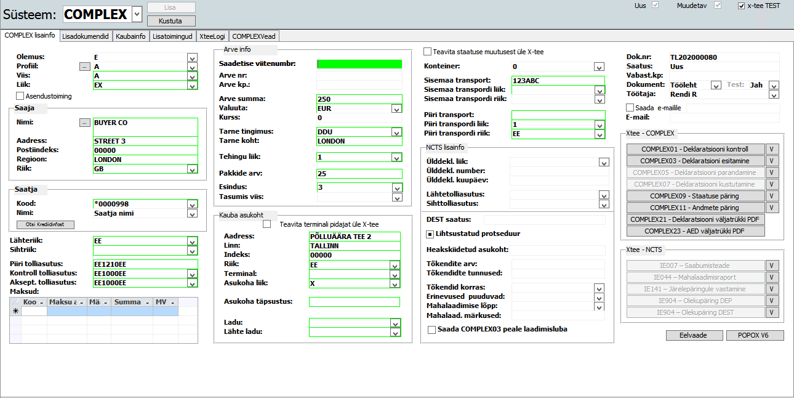Open the Lisatoimingud tab
Viewport: 794px width, 398px height.
click(x=172, y=36)
